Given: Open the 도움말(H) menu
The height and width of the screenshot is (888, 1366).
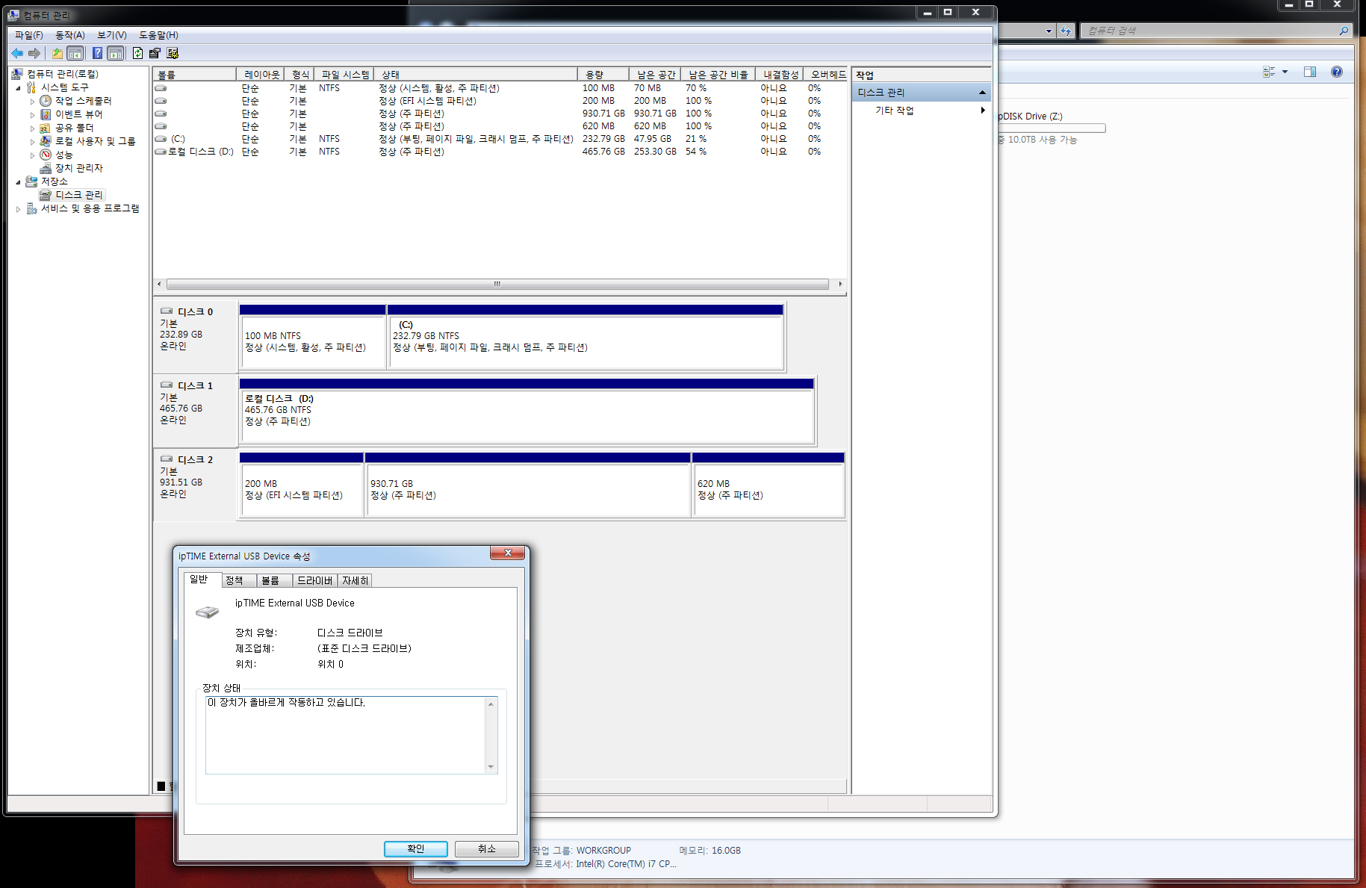Looking at the screenshot, I should point(158,35).
